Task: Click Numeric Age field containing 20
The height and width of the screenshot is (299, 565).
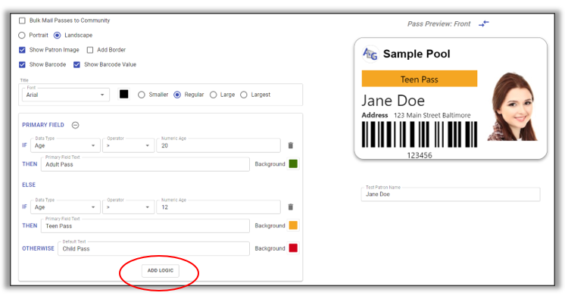Action: [x=218, y=145]
